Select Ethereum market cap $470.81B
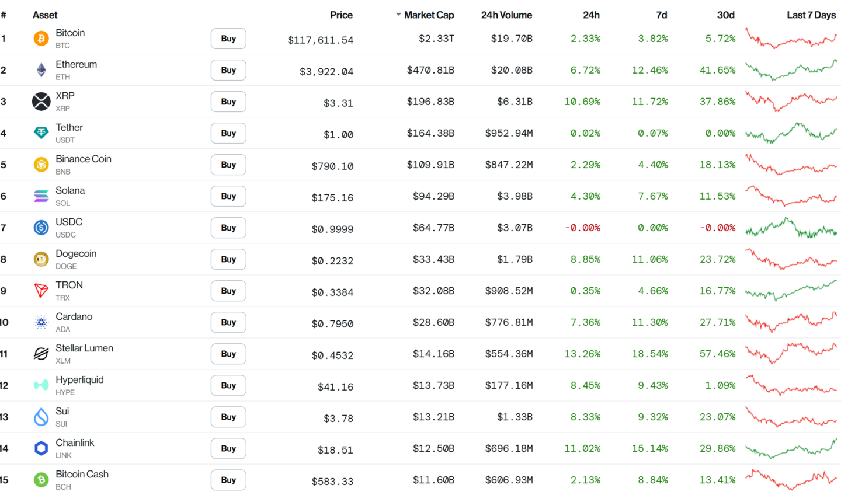 point(430,70)
